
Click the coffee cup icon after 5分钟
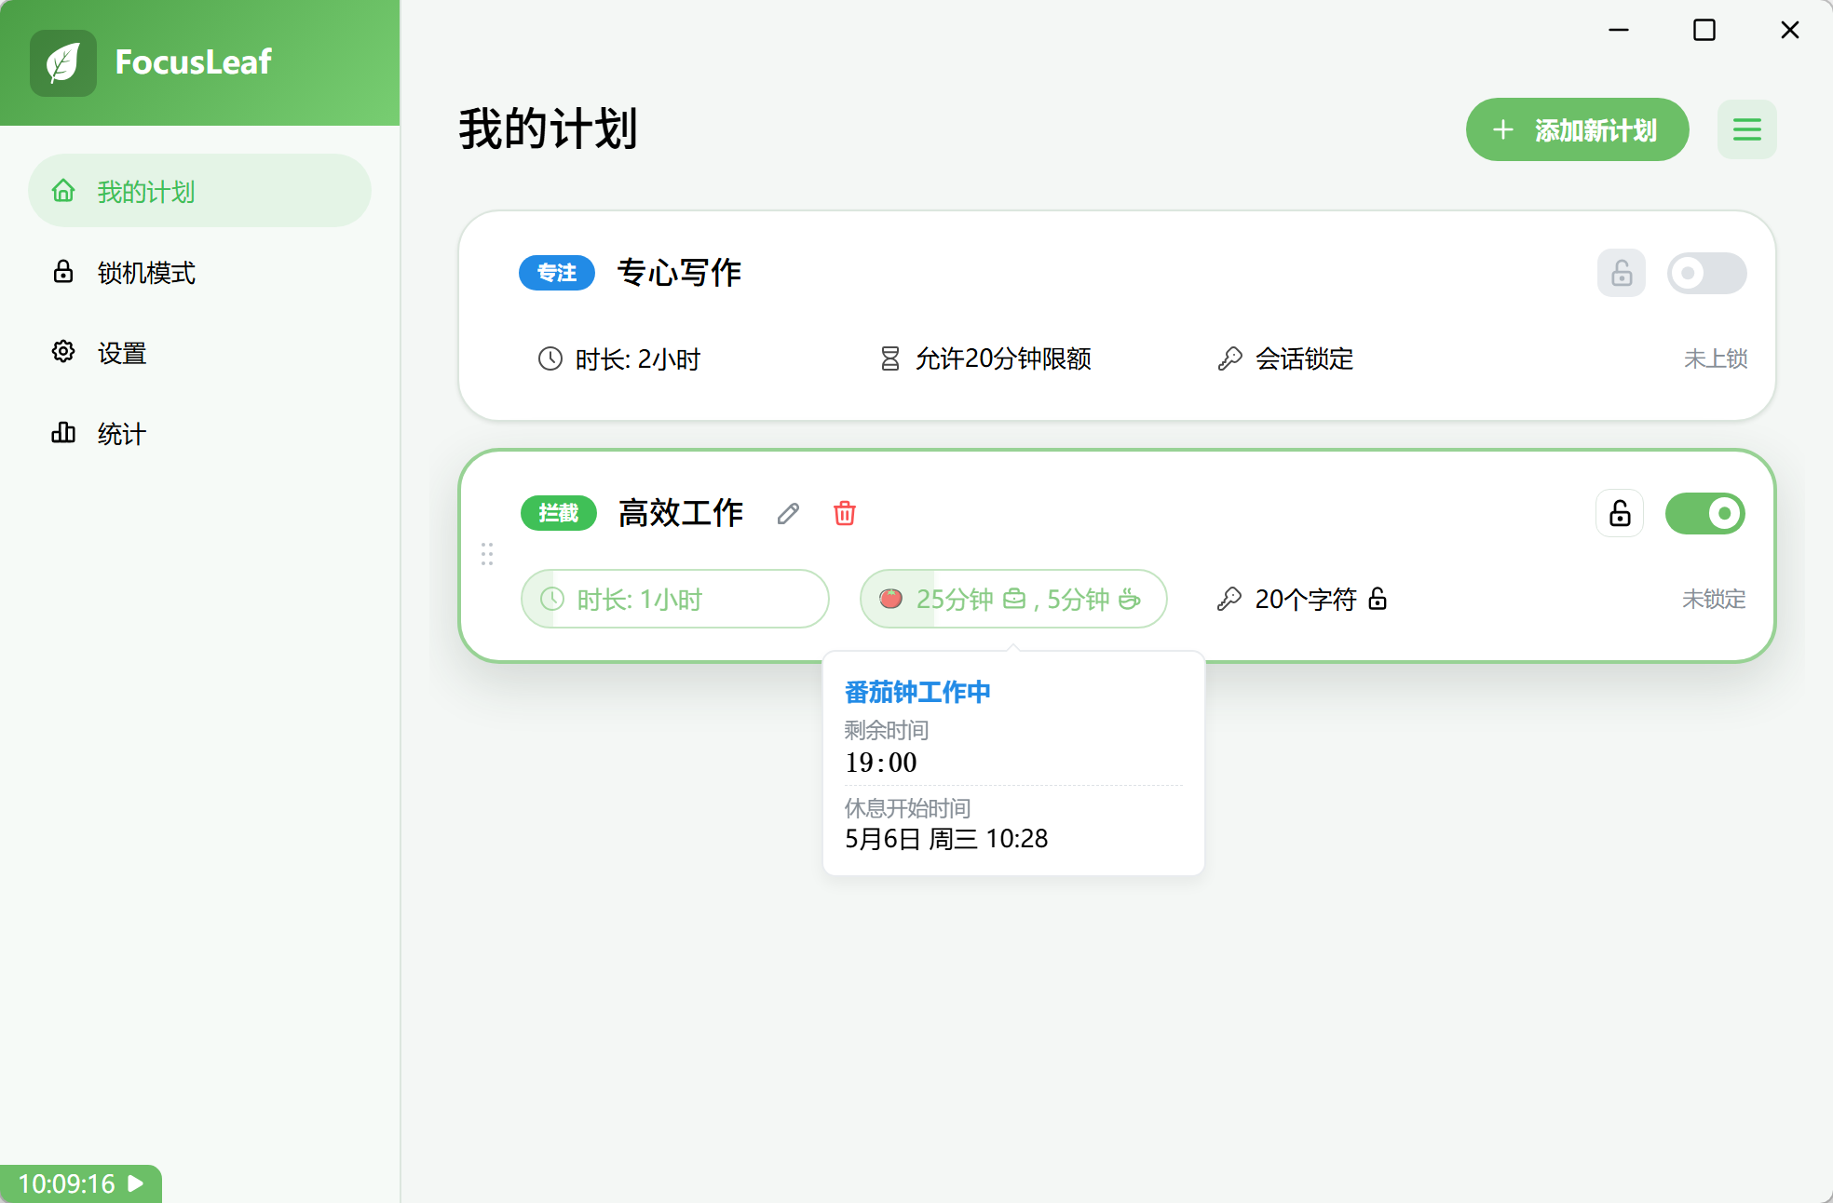coord(1129,599)
